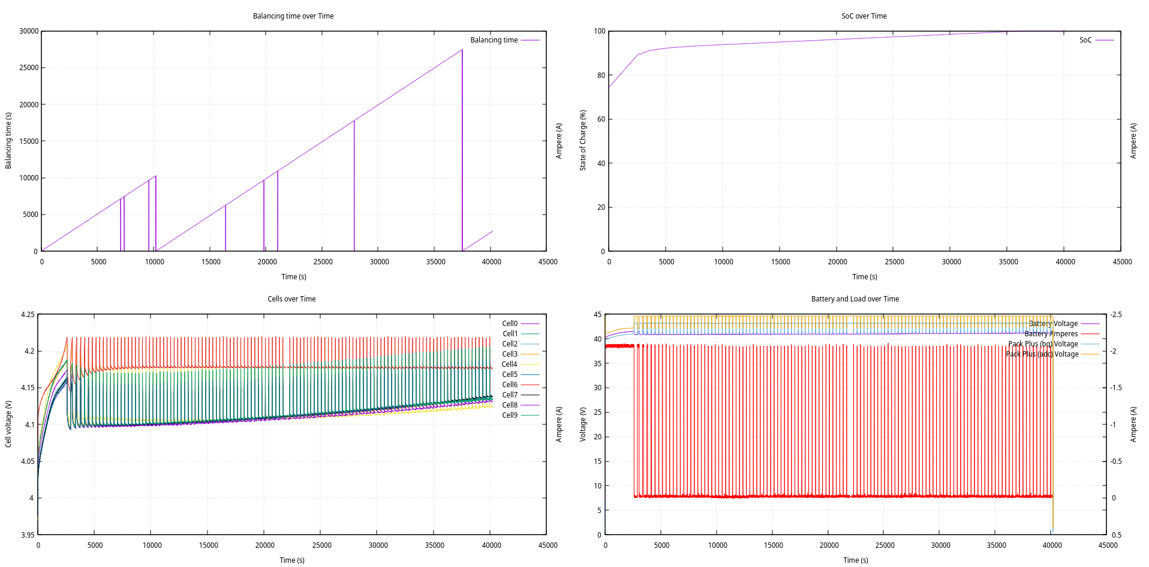Click the -2.5 tick on the Battery chart right axis
The height and width of the screenshot is (567, 1149).
(x=1116, y=315)
